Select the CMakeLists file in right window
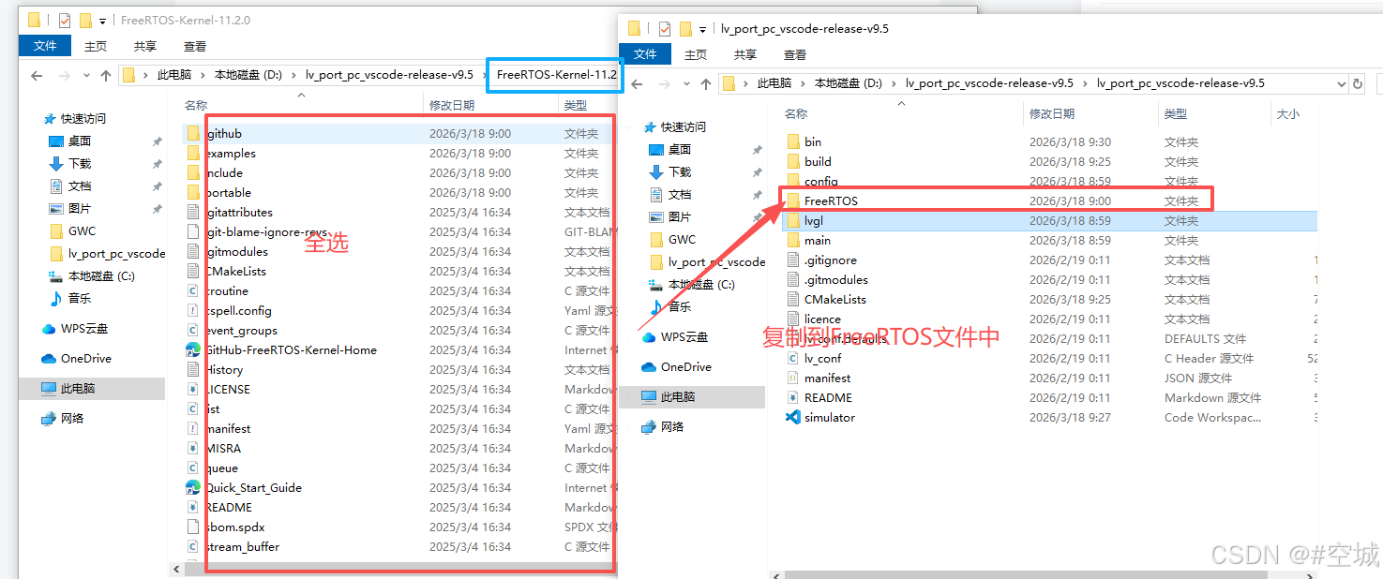This screenshot has width=1383, height=579. (835, 300)
